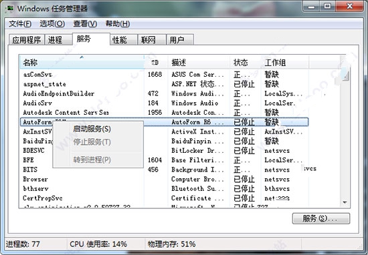Sort by the 名称 column header

82,63
